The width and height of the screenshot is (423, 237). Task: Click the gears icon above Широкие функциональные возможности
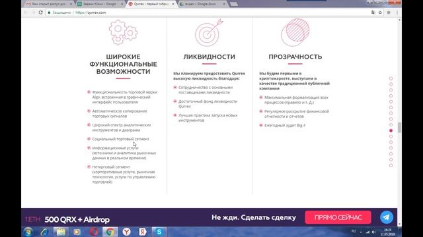[x=123, y=32]
